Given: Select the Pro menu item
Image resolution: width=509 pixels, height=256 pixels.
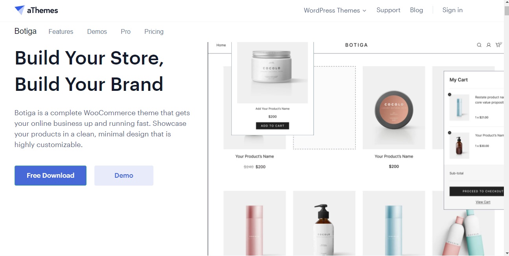Looking at the screenshot, I should point(125,32).
